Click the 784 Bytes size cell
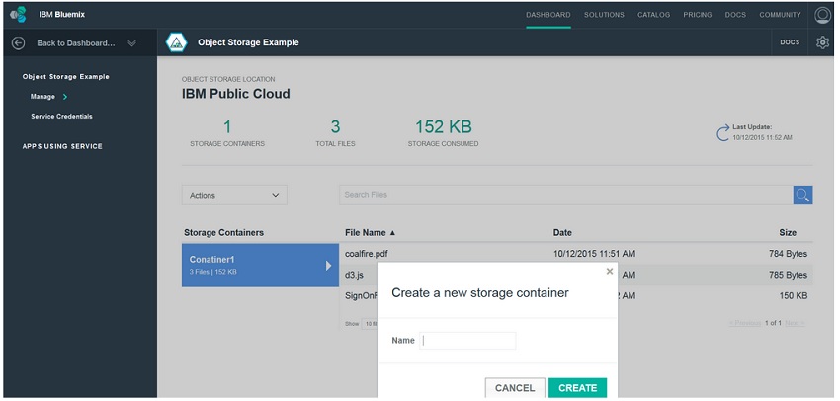 pos(788,254)
